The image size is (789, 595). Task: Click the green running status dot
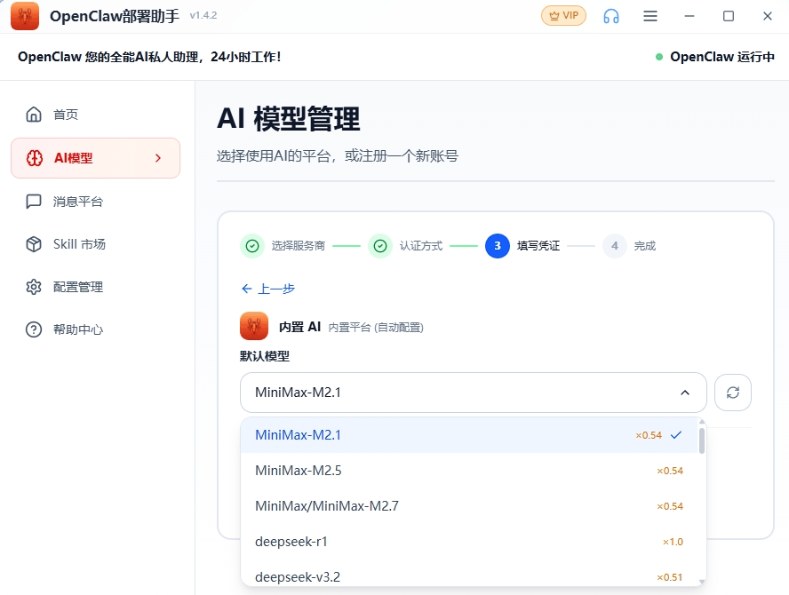click(659, 57)
